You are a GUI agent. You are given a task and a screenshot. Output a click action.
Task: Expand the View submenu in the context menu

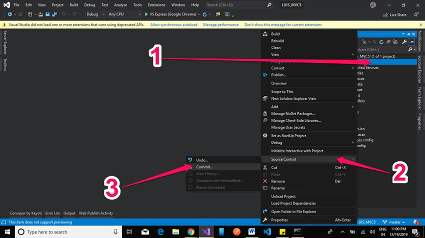[308, 54]
